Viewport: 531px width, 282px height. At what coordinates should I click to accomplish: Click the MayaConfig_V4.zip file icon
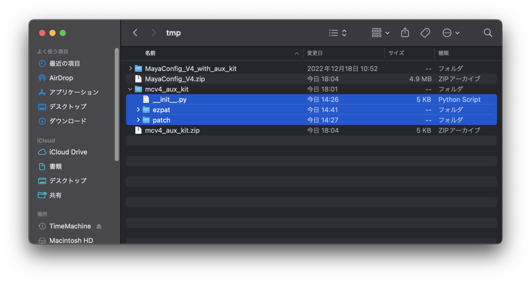[138, 79]
